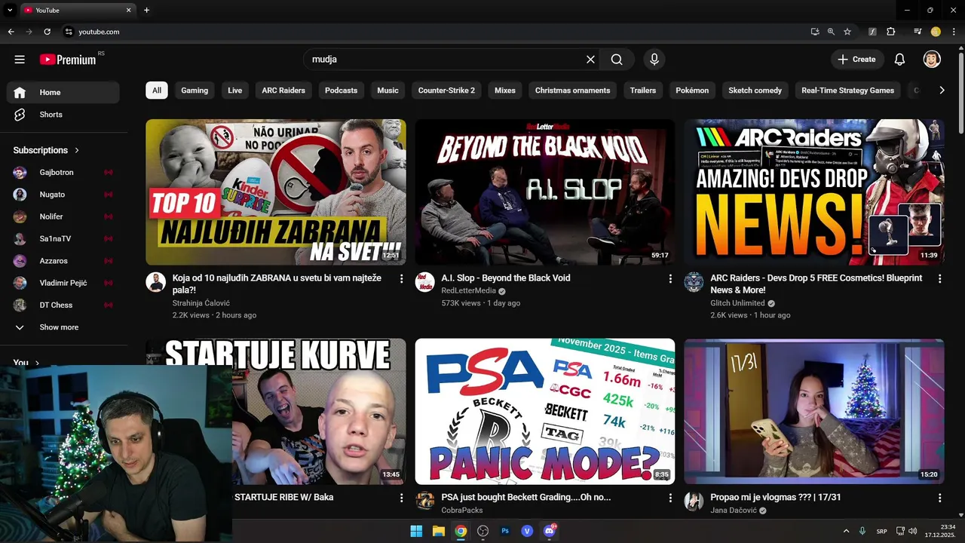Screen dimensions: 965x543
Task: Open Nolifer channel subscription
Action: pyautogui.click(x=63, y=216)
